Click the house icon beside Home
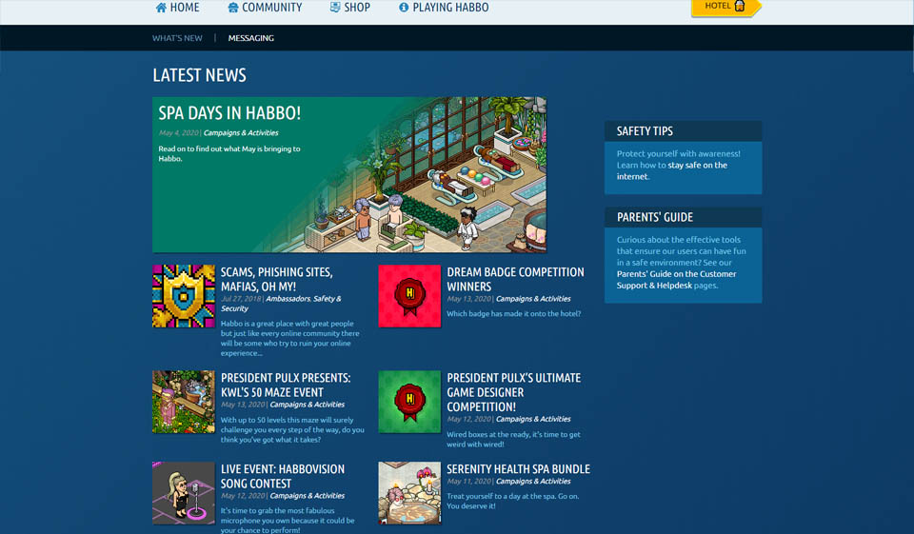The image size is (914, 534). click(x=161, y=8)
